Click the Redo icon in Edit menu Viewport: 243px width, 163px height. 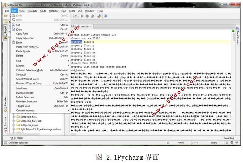(14, 20)
